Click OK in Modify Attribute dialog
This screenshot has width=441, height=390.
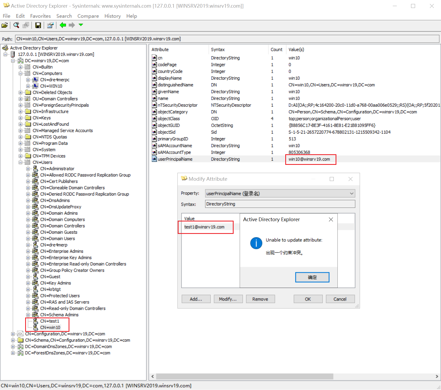[x=308, y=299]
